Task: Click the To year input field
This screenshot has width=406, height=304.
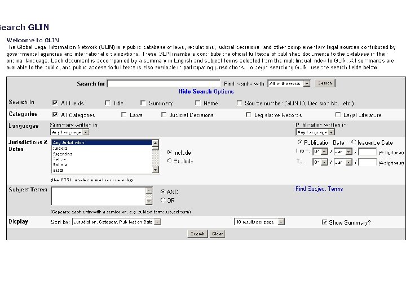Action: click(x=367, y=162)
